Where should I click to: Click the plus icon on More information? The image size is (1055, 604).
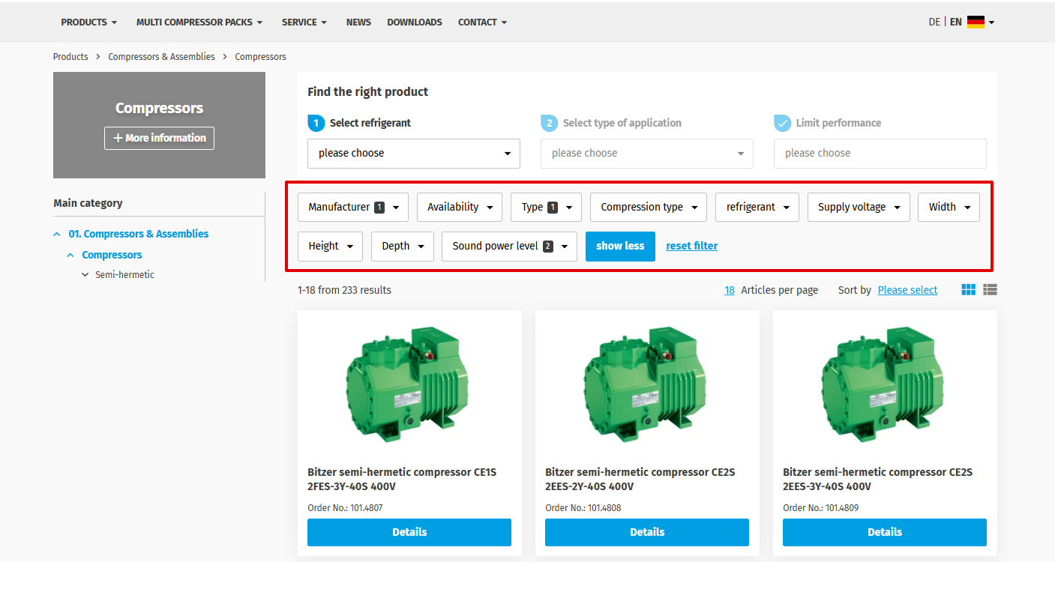[118, 138]
